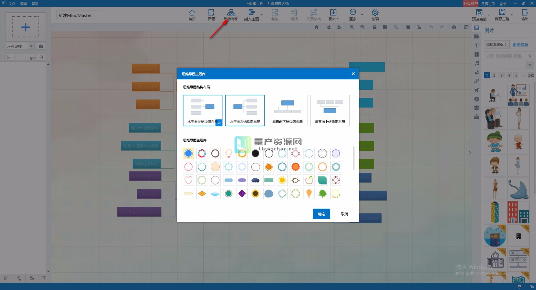Image resolution: width=536 pixels, height=290 pixels.
Task: Go to last image page 242
Action: pyautogui.click(x=531, y=75)
